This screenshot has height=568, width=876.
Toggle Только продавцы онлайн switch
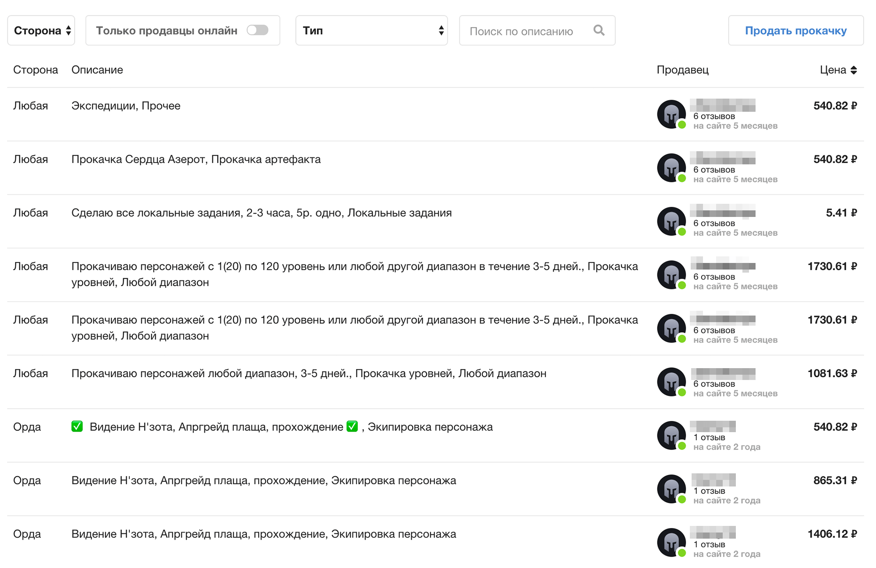[x=258, y=30]
